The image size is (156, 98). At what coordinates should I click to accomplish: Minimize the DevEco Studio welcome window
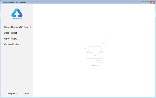click(143, 3)
